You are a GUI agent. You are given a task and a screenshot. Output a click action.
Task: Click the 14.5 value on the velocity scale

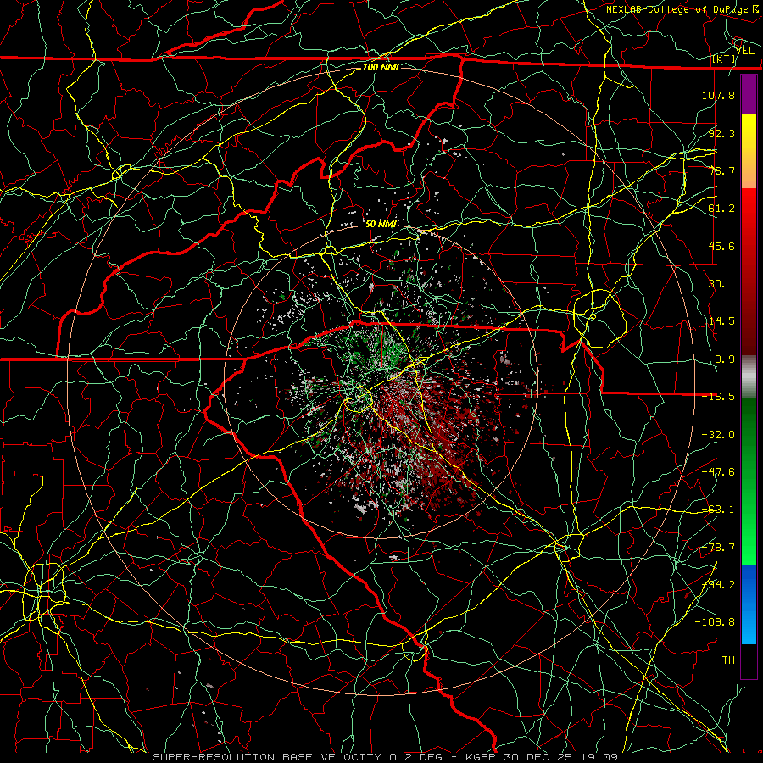[721, 321]
